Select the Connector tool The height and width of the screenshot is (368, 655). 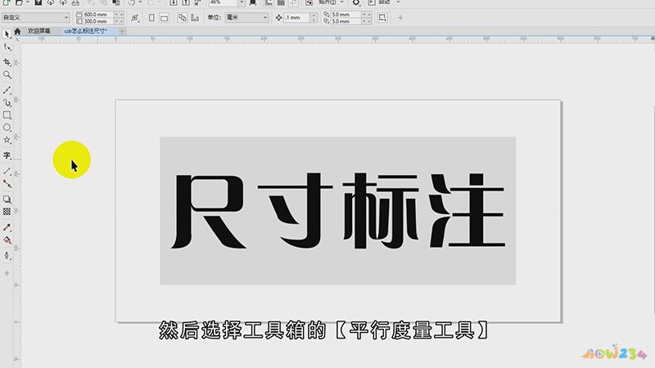click(x=7, y=183)
